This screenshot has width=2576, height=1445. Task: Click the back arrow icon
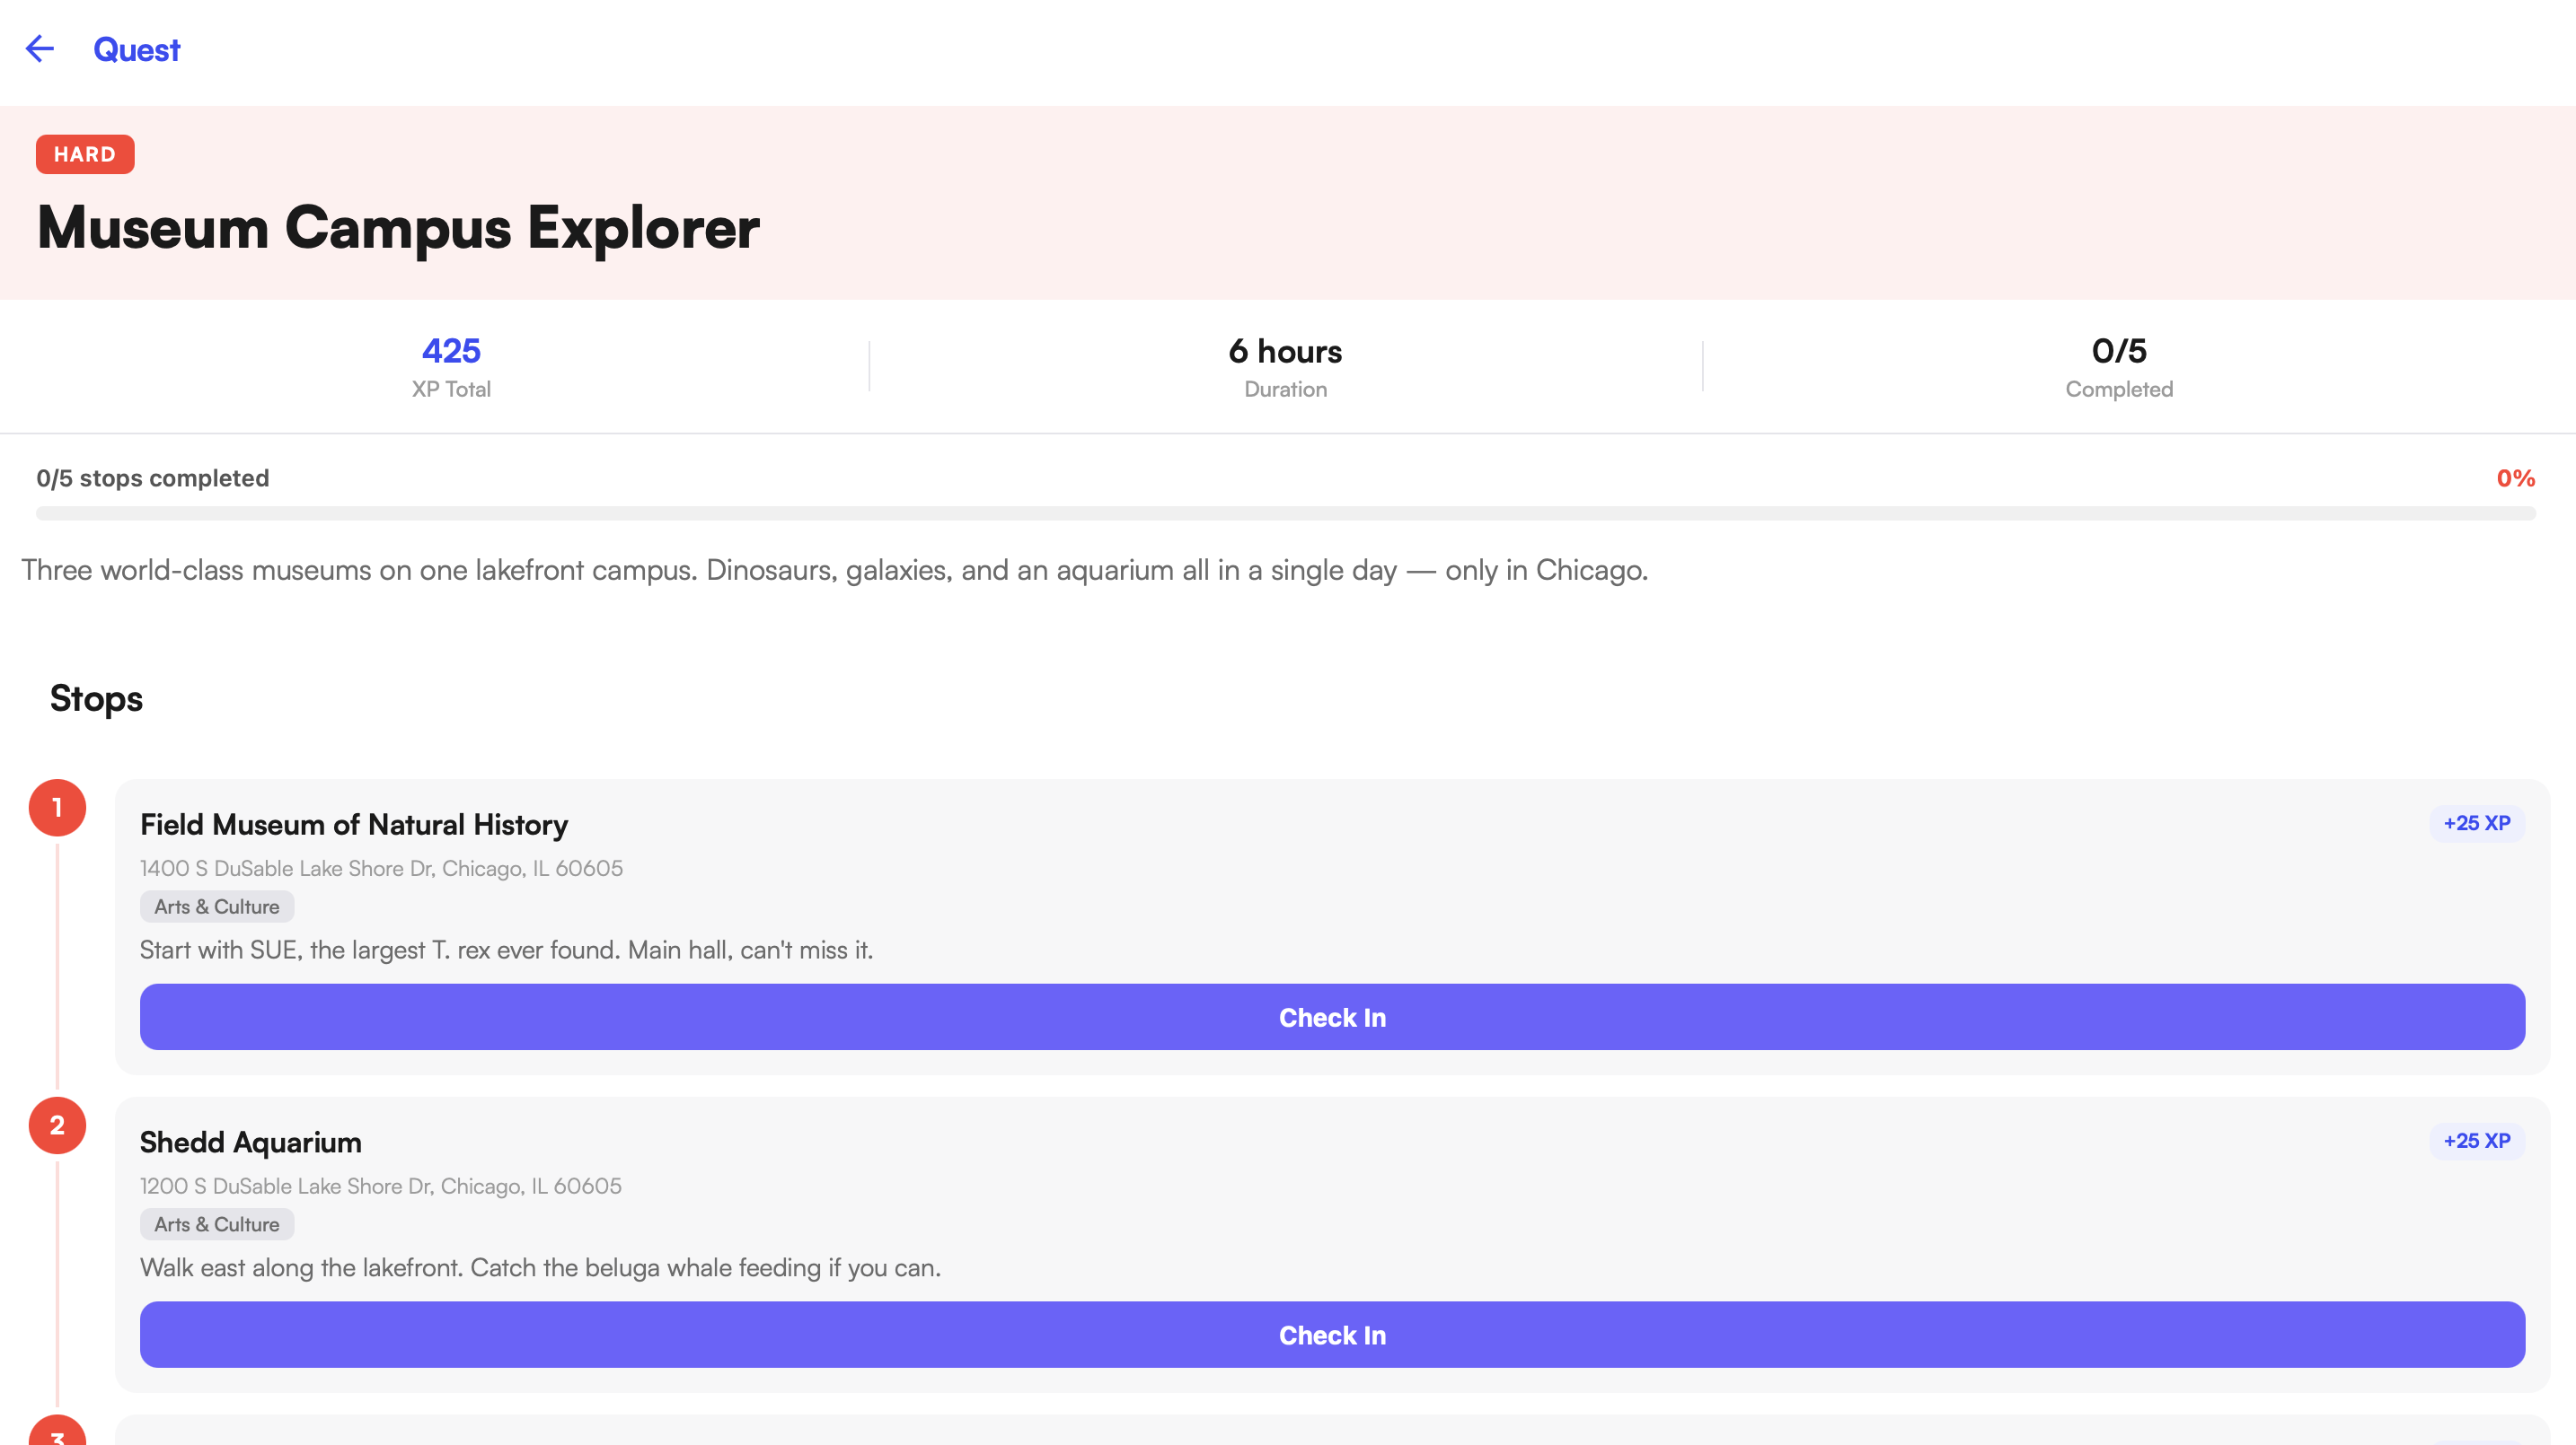[x=40, y=49]
